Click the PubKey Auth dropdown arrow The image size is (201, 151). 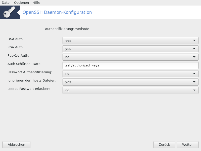coord(194,57)
